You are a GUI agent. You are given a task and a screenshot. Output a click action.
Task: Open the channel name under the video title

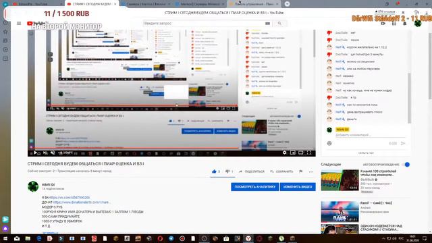point(48,184)
